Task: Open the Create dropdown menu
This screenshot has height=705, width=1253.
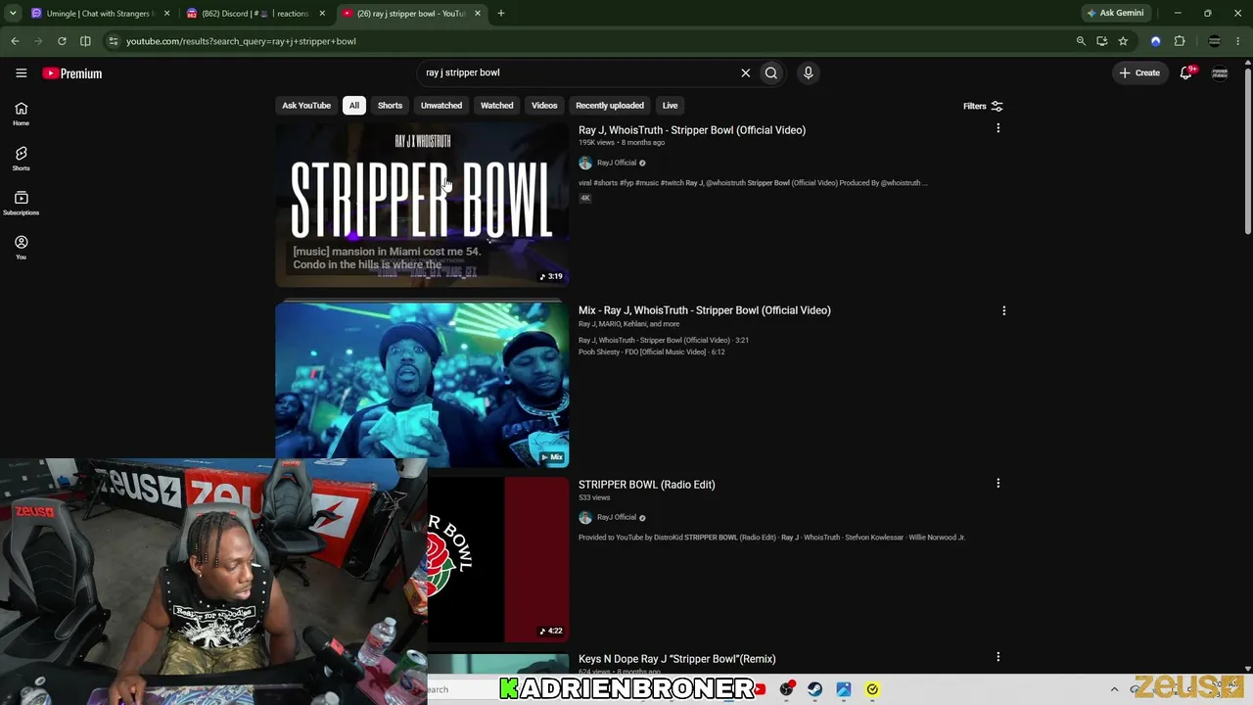Action: pyautogui.click(x=1139, y=72)
